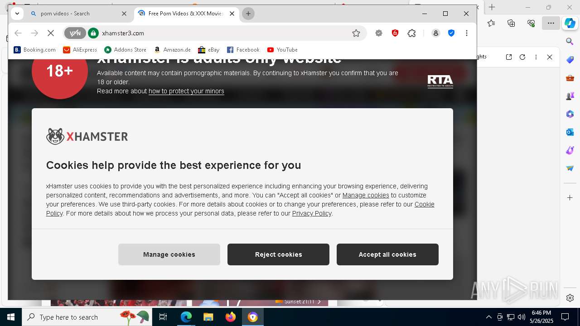Click the Edge sidebar search icon
This screenshot has width=580, height=326.
[570, 42]
